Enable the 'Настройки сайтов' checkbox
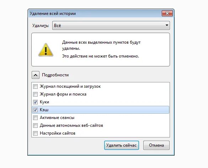Screen dimensions: 208x168 pos(36,133)
